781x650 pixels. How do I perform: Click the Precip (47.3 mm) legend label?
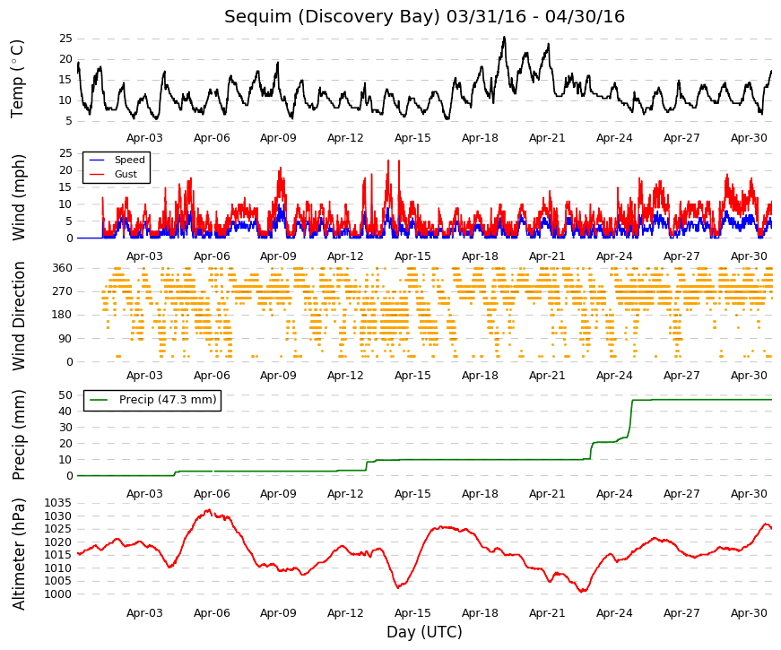(x=168, y=400)
